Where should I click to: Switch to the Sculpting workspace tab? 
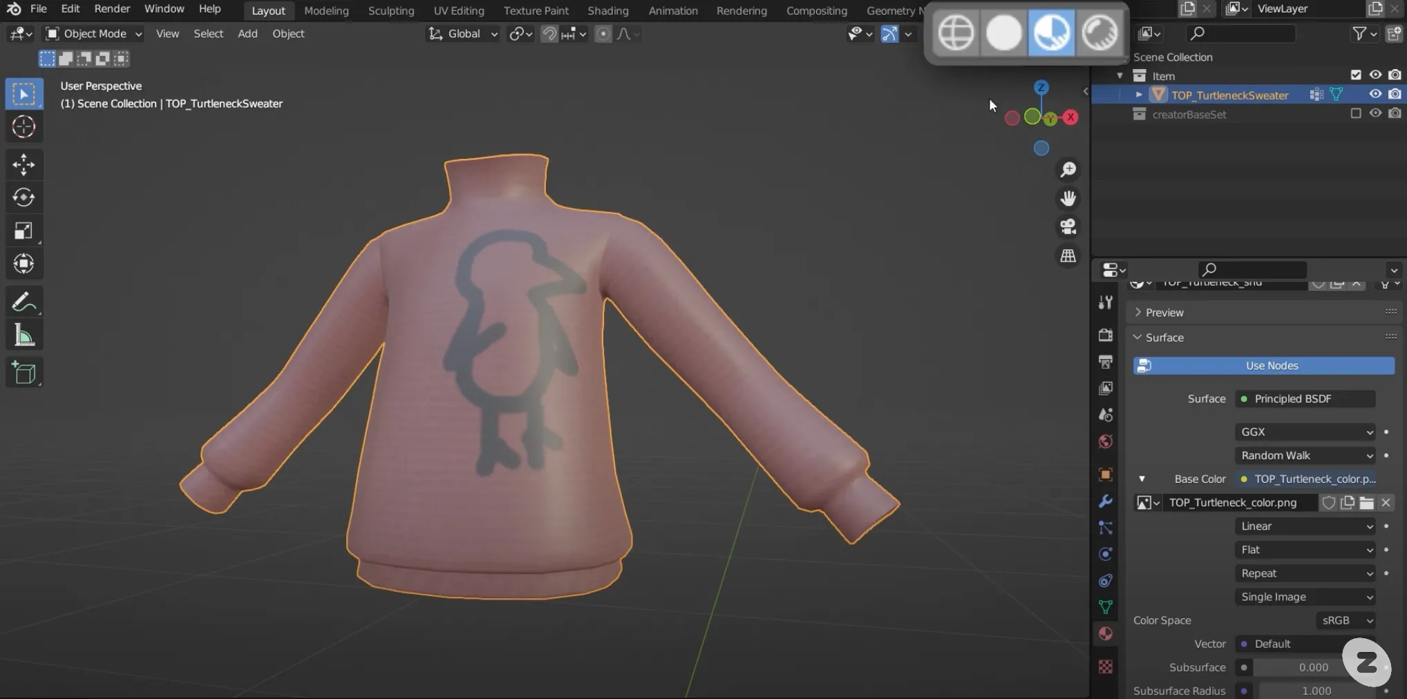pyautogui.click(x=391, y=10)
